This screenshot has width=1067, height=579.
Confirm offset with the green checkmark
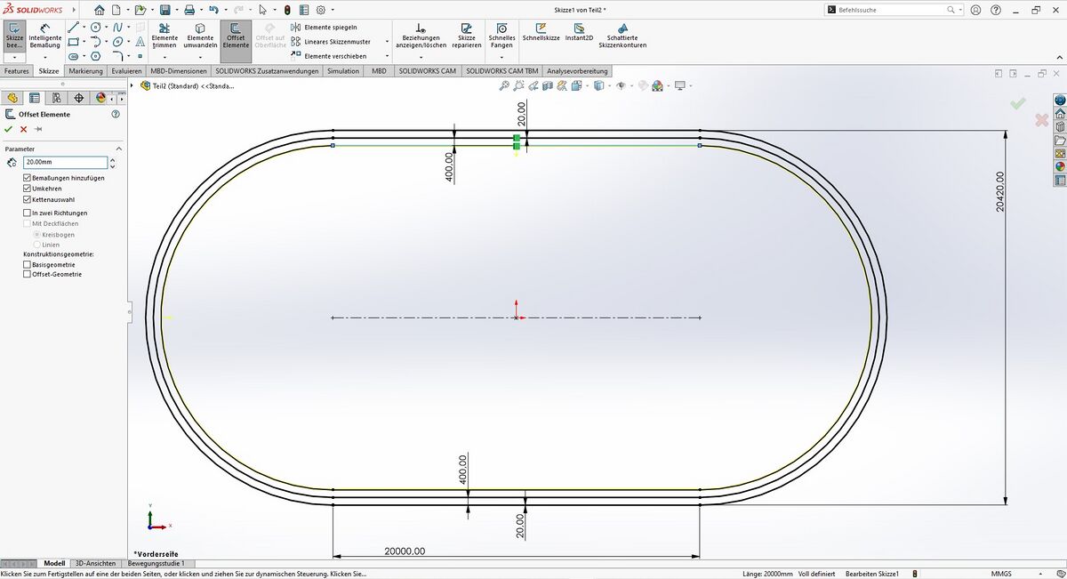tap(9, 129)
